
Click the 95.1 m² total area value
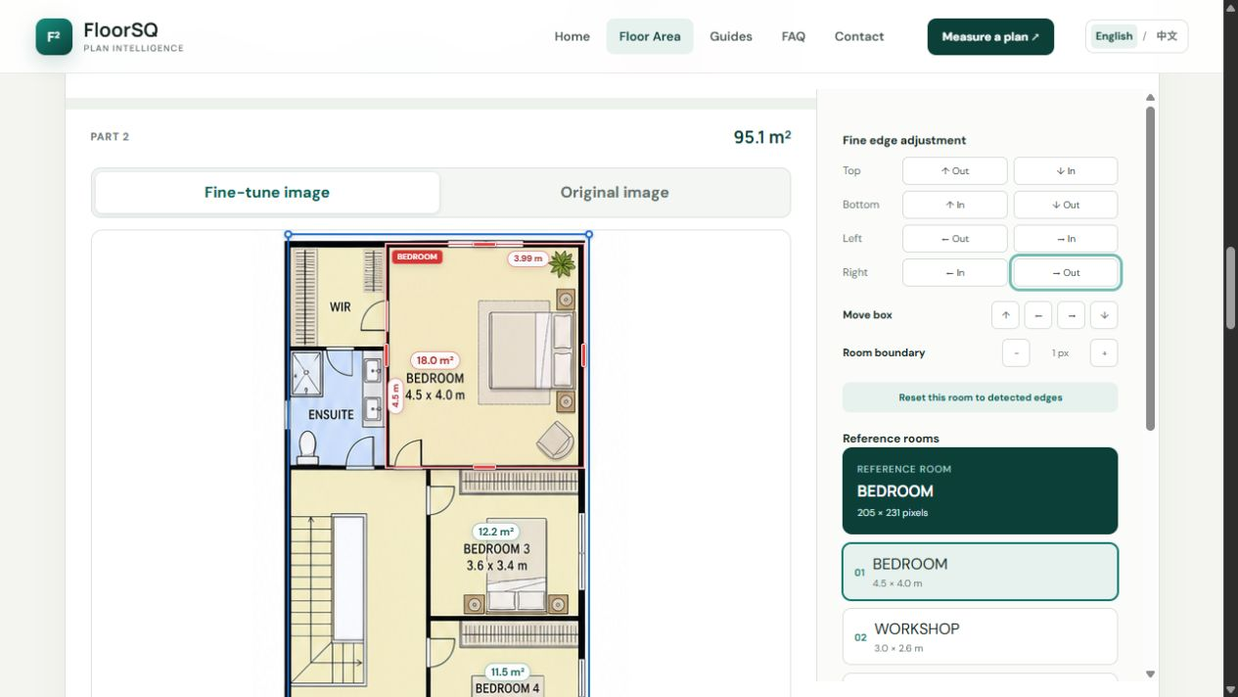click(x=762, y=137)
